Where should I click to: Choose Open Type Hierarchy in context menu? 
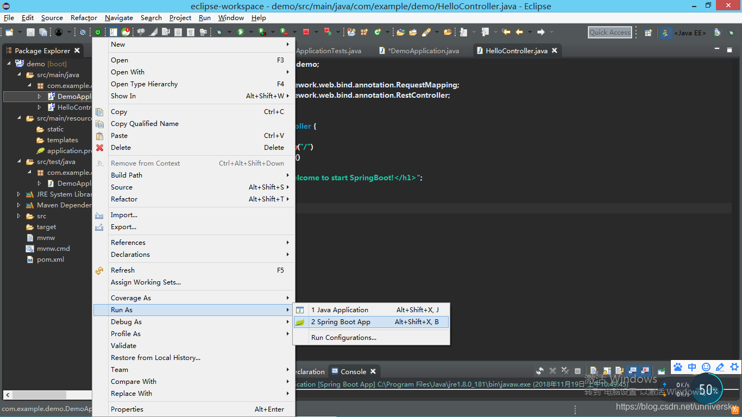pyautogui.click(x=193, y=84)
